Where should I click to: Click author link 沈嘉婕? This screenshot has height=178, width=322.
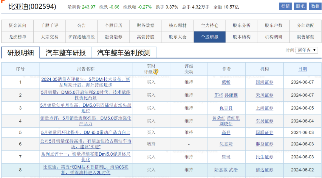click(226, 144)
